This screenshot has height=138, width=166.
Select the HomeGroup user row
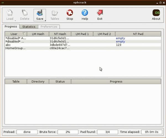pyautogui.click(x=15, y=48)
